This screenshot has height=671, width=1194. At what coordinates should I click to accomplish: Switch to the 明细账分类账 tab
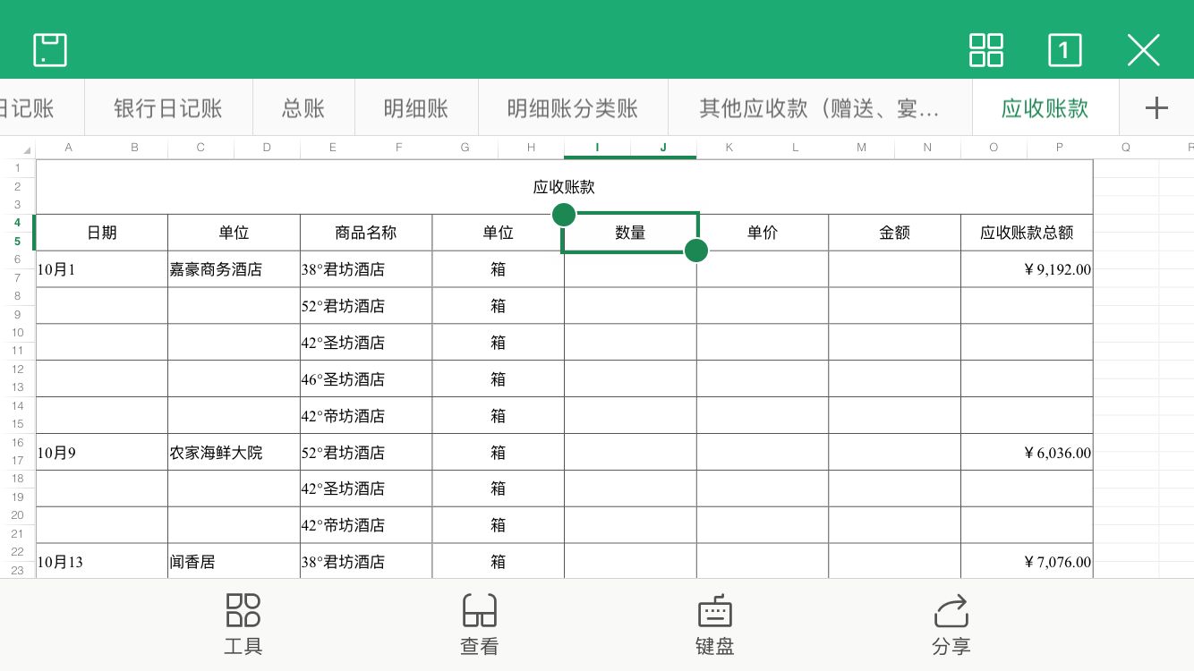tap(573, 107)
